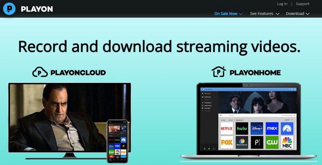Click the Wednesday banner image on laptop
Screen dimensions: 322x165
coord(257,102)
